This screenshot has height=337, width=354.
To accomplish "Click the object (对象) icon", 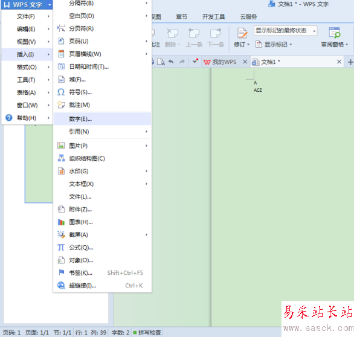I will pyautogui.click(x=61, y=260).
